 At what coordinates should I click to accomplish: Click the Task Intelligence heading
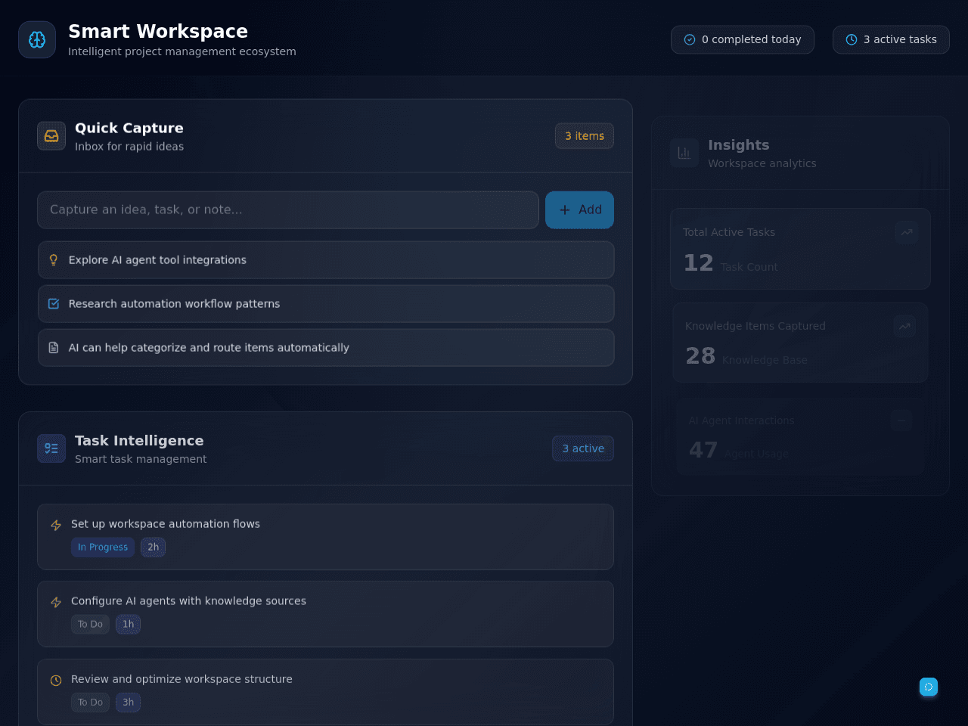tap(139, 441)
